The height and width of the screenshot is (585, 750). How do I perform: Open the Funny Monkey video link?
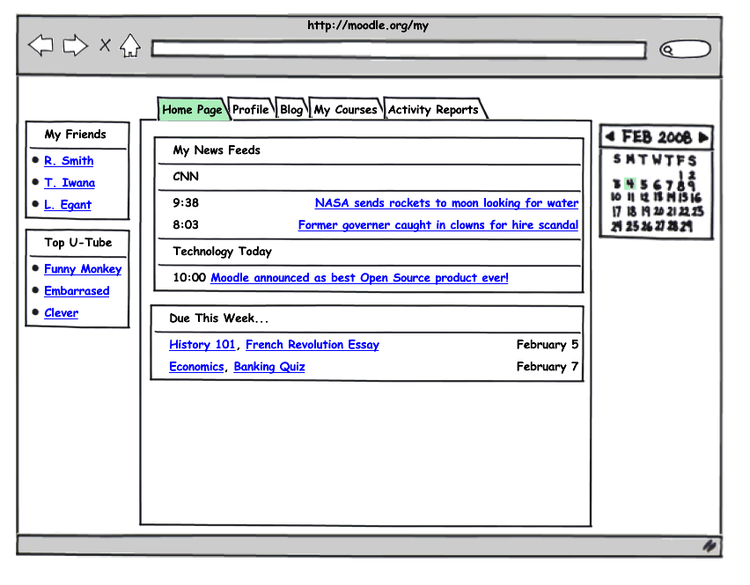click(x=83, y=268)
